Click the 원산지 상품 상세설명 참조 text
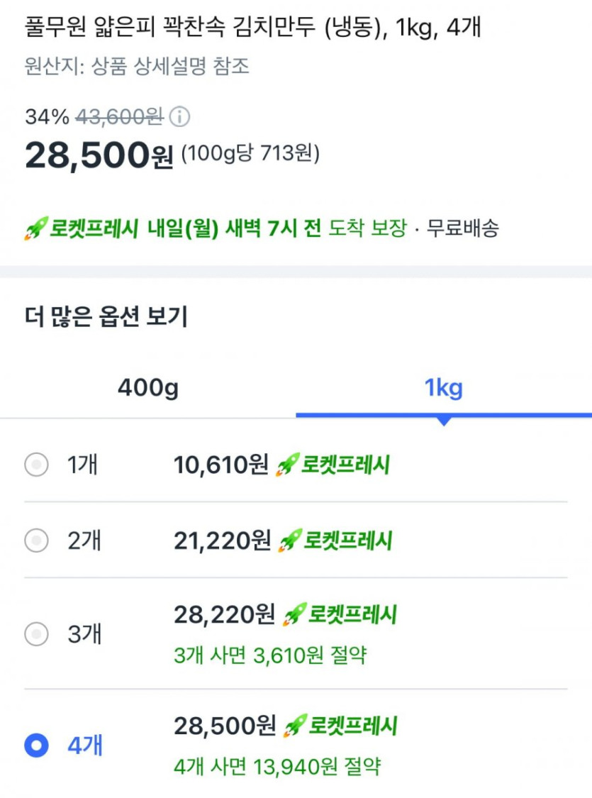Screen dimensions: 592x798 click(x=137, y=67)
